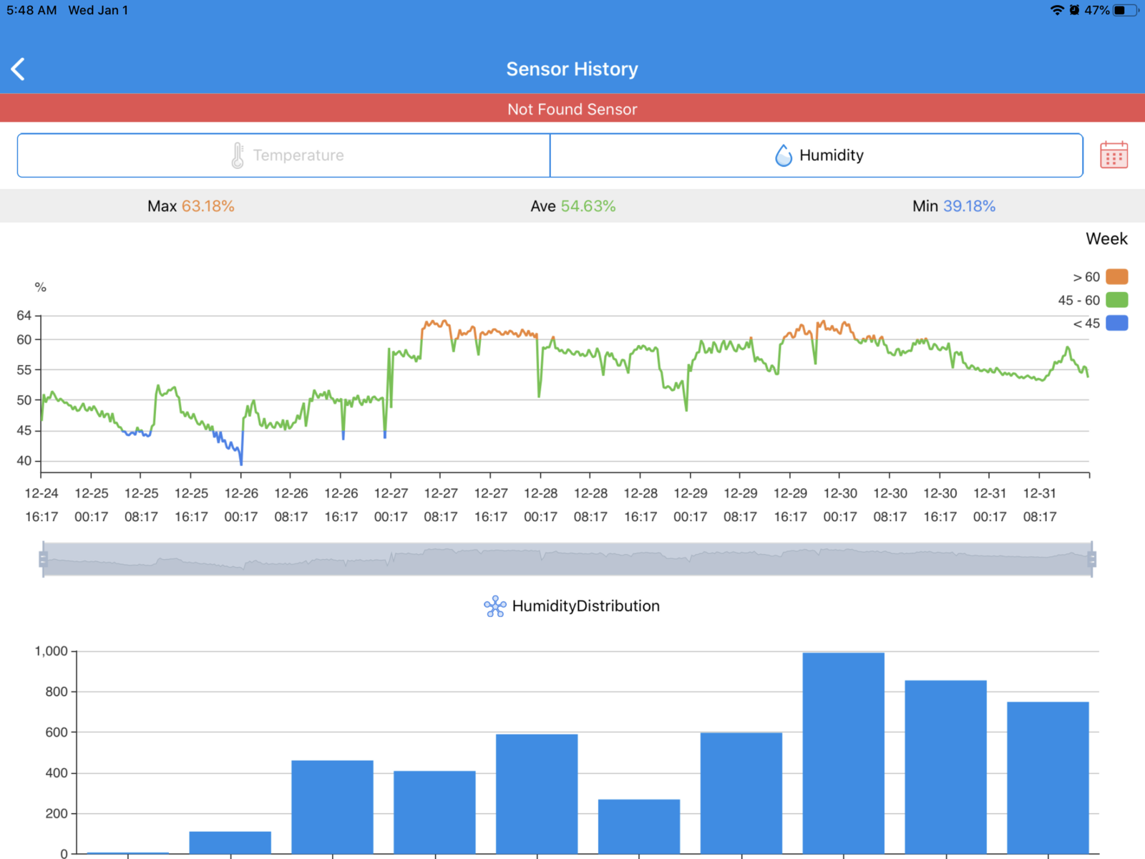1145x859 pixels.
Task: Click the tallest distribution bar
Action: (x=844, y=752)
